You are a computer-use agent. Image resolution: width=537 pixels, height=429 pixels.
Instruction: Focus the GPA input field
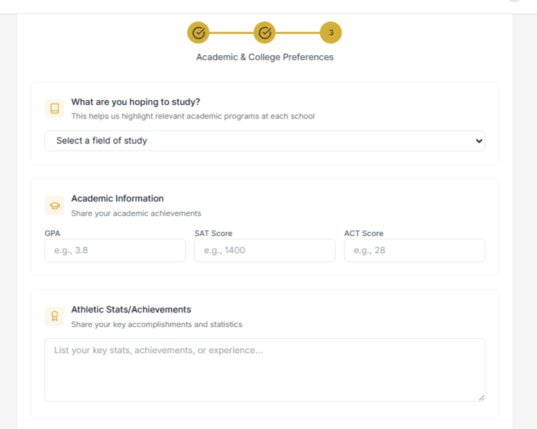coord(115,250)
